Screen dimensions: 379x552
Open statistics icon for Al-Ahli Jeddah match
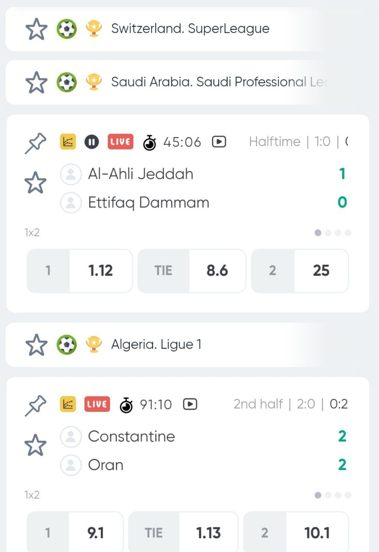pyautogui.click(x=68, y=141)
